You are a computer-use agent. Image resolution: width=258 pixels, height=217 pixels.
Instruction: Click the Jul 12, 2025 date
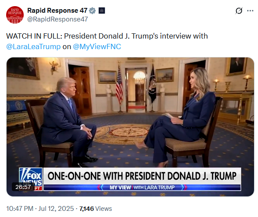pyautogui.click(x=56, y=209)
